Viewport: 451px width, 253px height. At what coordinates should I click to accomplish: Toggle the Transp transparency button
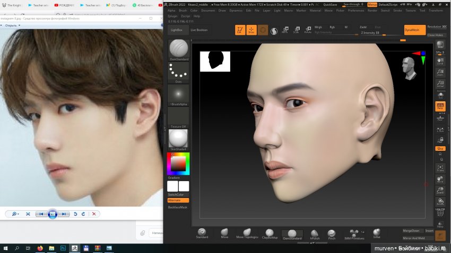pos(440,224)
